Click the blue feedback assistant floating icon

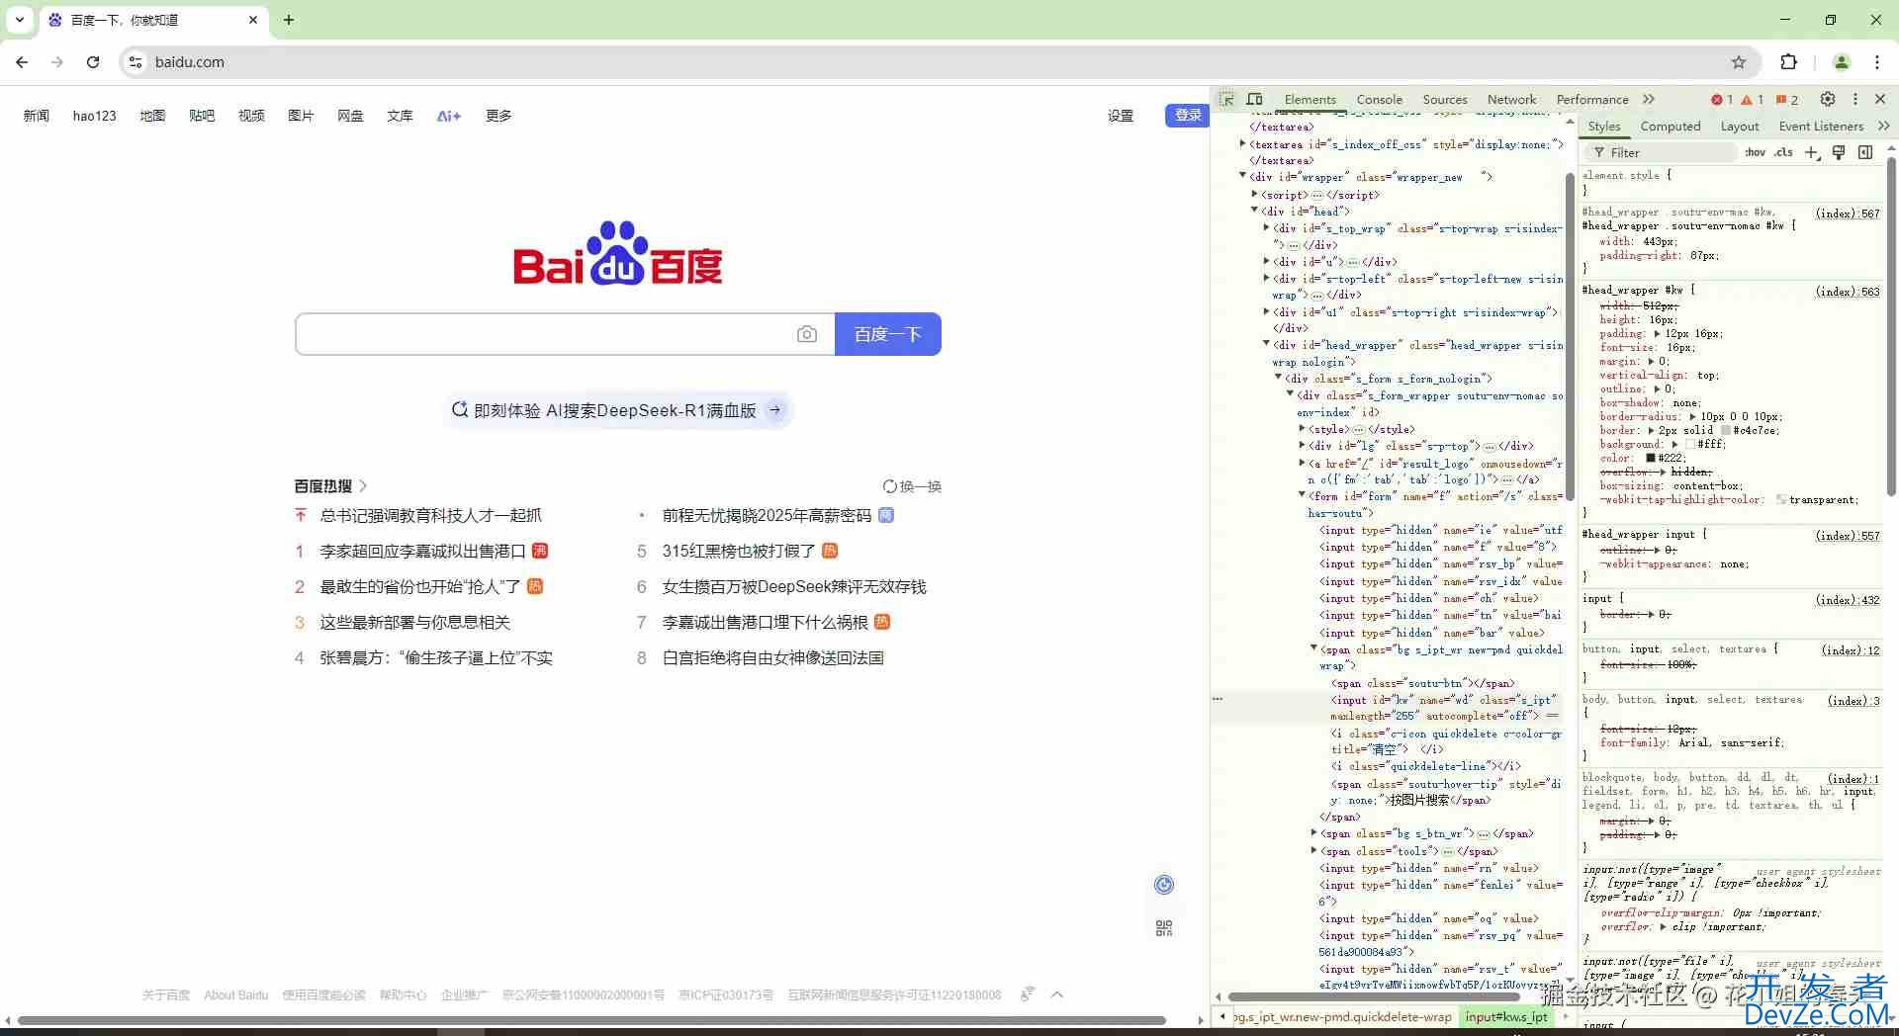(x=1164, y=885)
